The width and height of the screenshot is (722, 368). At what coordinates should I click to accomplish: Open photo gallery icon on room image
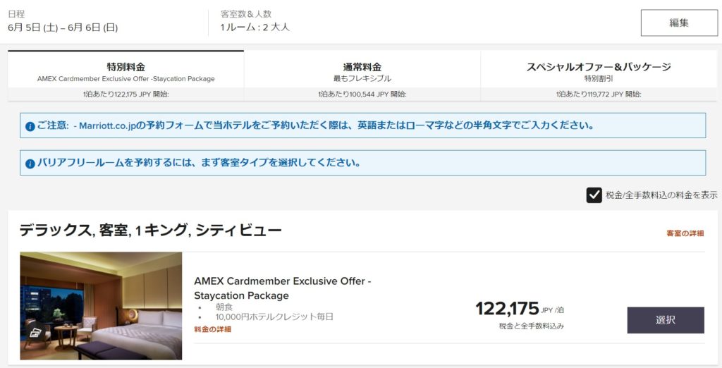(35, 333)
